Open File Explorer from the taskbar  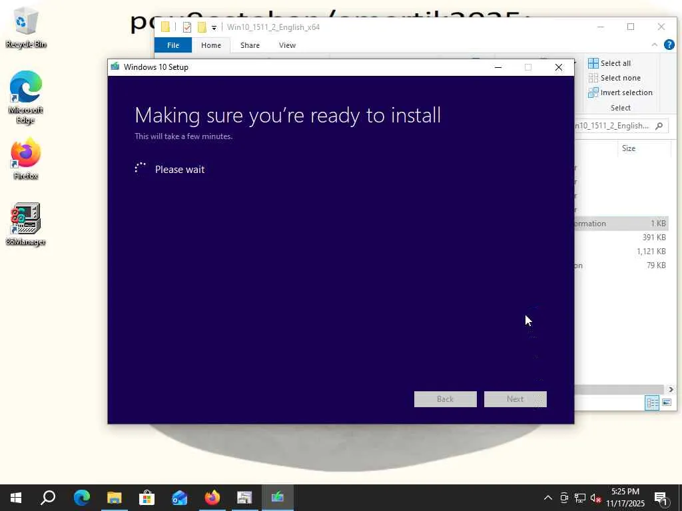114,498
